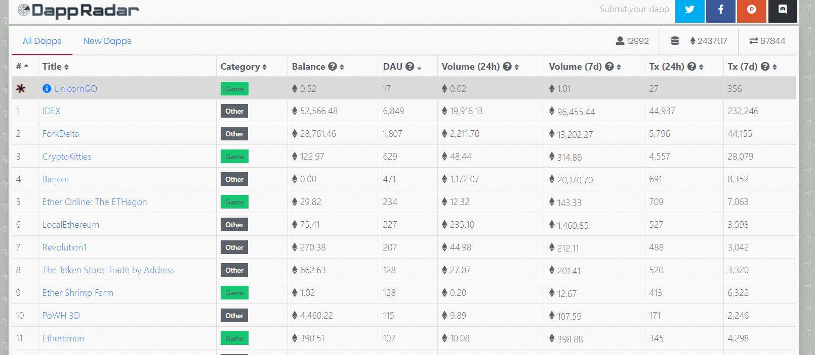The height and width of the screenshot is (355, 815).
Task: Click the Game badge on Etheremon row
Action: click(x=234, y=338)
